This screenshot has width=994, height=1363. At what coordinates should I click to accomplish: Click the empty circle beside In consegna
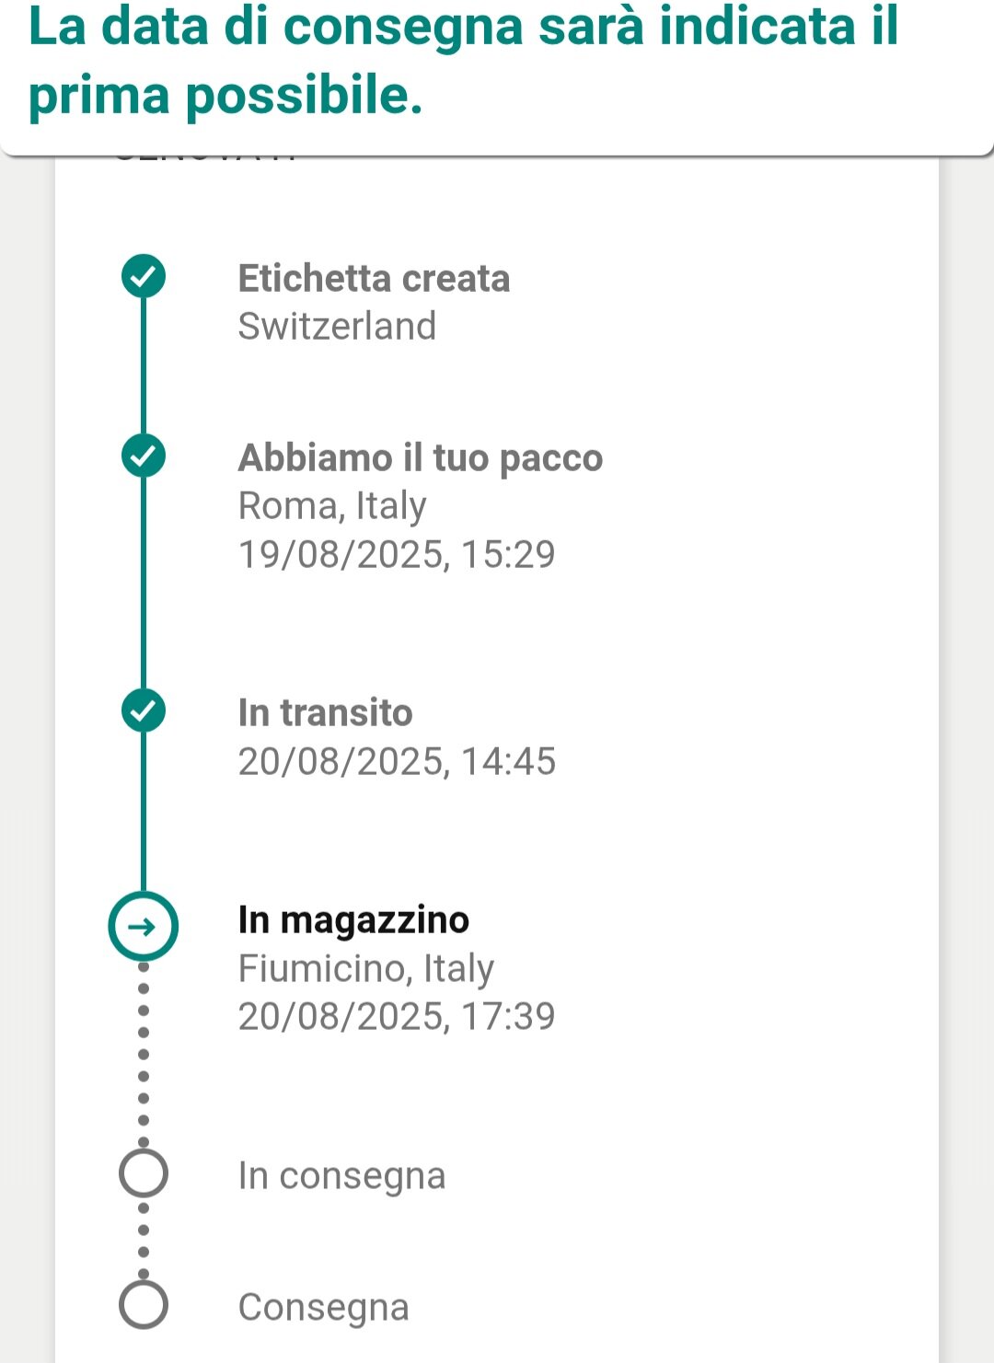[144, 1173]
